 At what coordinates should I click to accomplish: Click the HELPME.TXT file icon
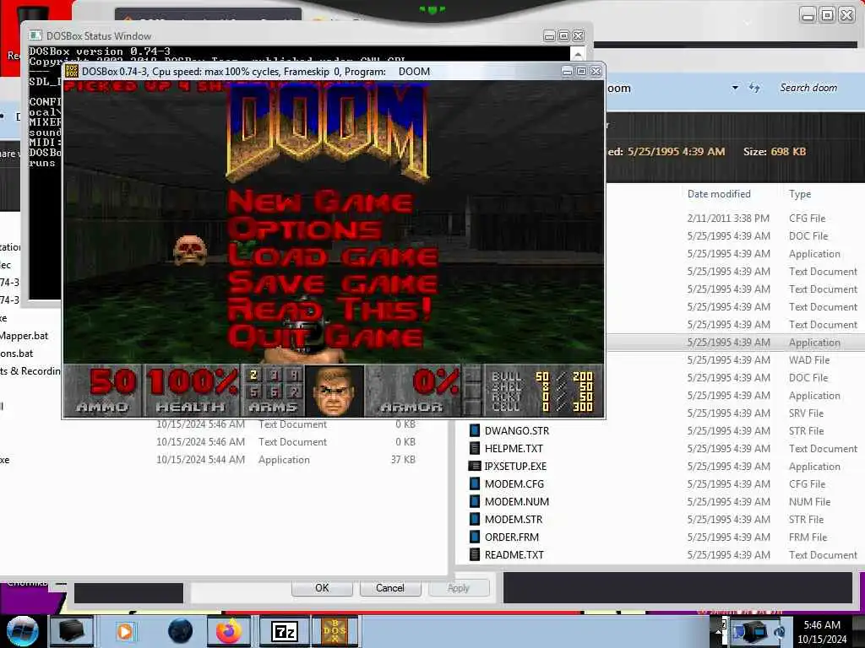click(x=474, y=448)
